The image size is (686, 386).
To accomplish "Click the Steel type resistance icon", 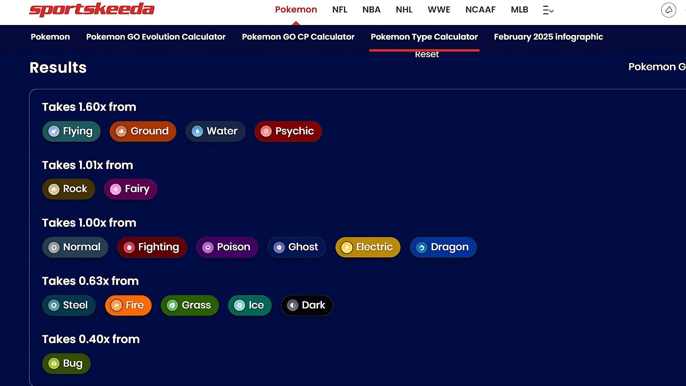I will coord(54,305).
